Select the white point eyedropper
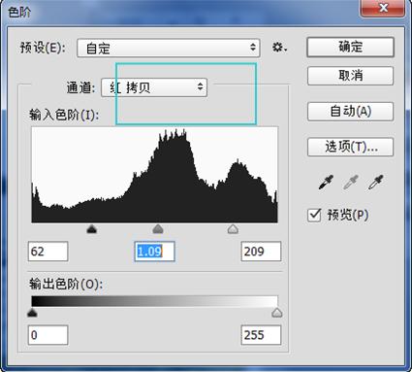This screenshot has height=372, width=412. click(x=376, y=182)
